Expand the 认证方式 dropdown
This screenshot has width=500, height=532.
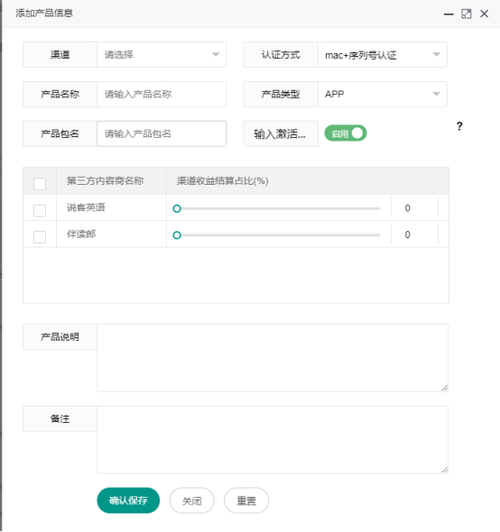pyautogui.click(x=382, y=55)
